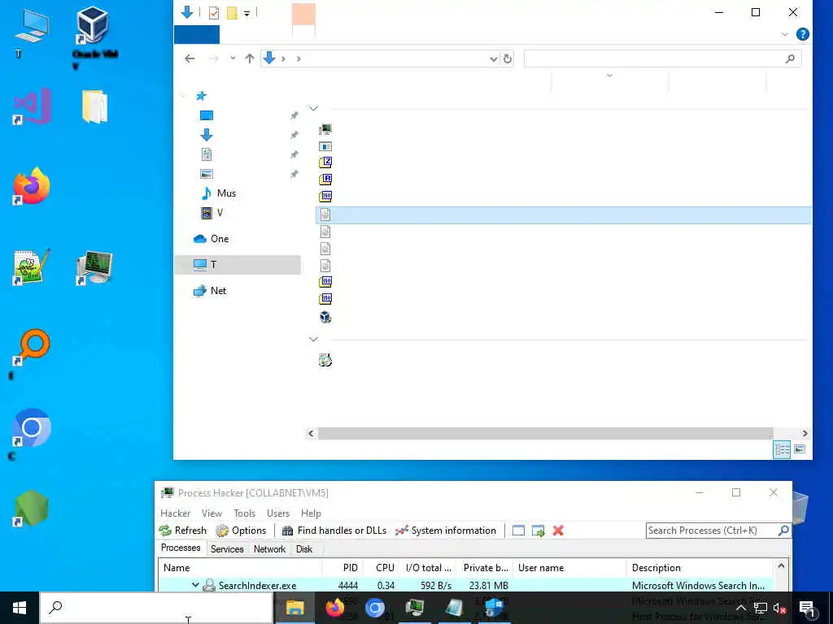Image resolution: width=833 pixels, height=624 pixels.
Task: Open the Pictures icon in sidebar
Action: tap(206, 174)
